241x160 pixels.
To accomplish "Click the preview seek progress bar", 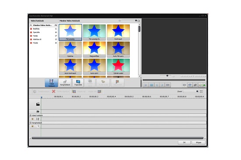I will coord(174,80).
